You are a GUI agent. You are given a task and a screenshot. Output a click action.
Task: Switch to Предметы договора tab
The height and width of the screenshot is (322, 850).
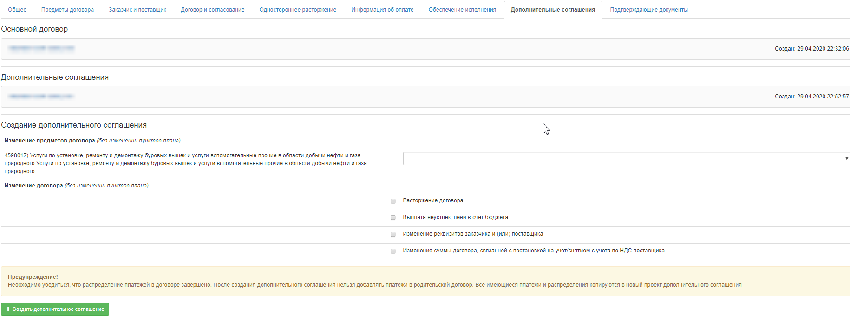(67, 10)
